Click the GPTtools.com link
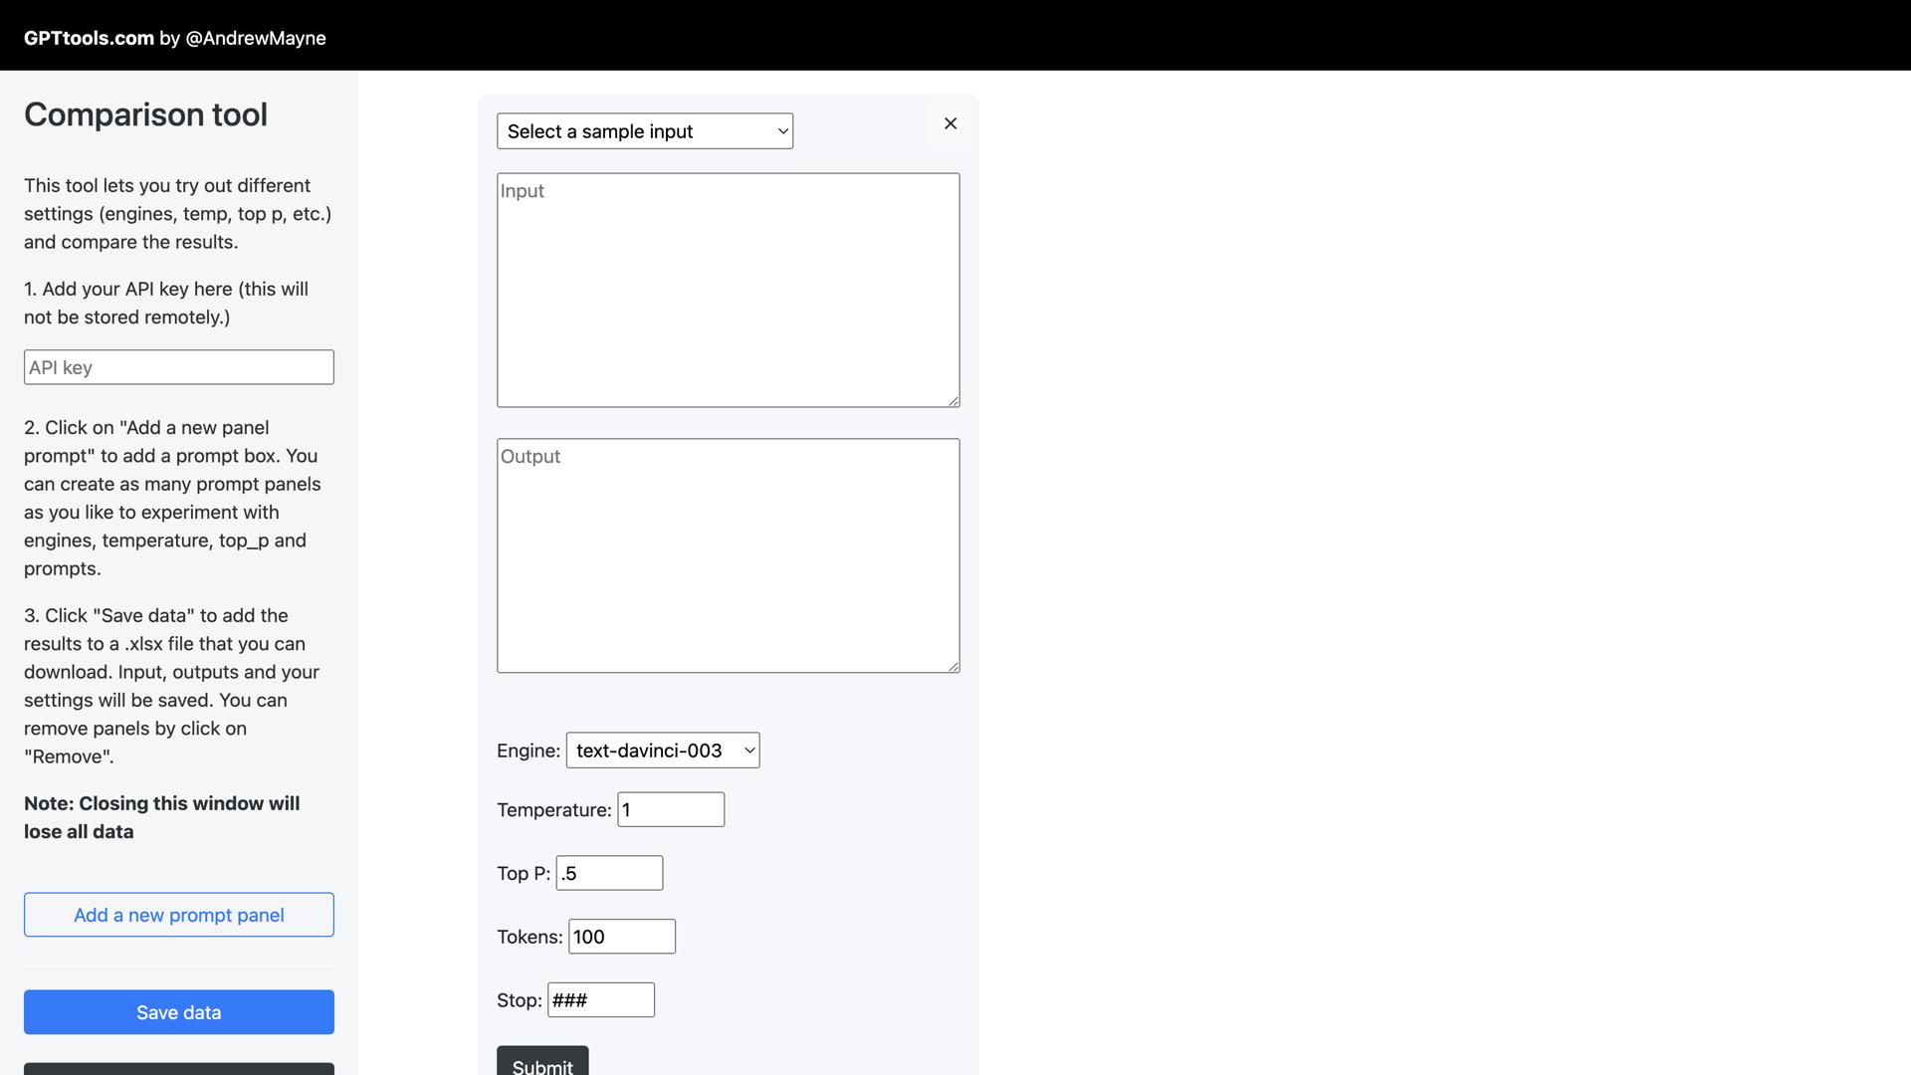The height and width of the screenshot is (1075, 1911). [x=90, y=37]
